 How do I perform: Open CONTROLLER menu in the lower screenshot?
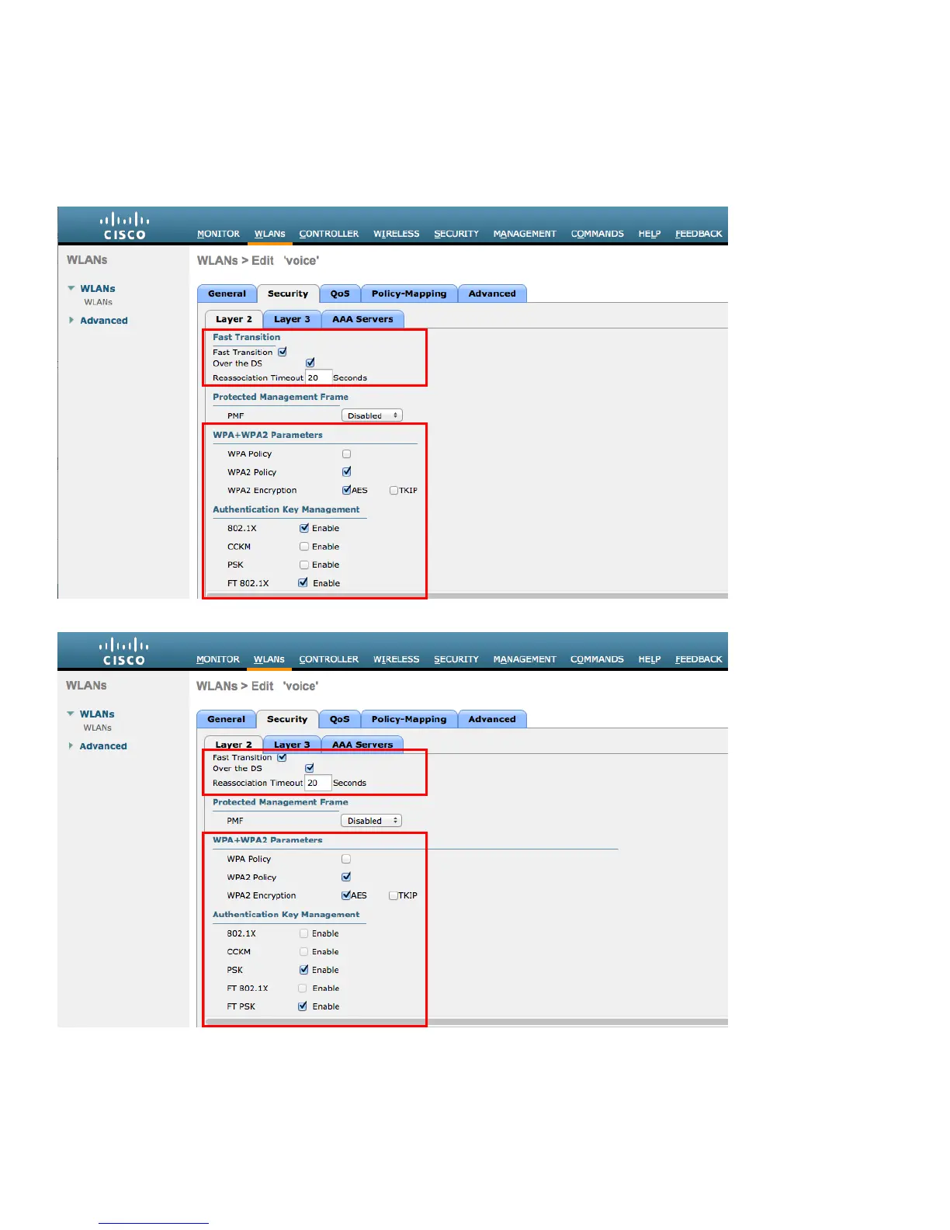329,659
